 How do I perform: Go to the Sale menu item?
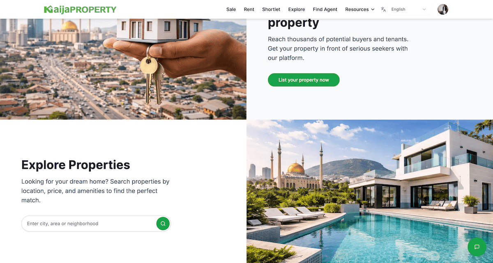pos(231,9)
